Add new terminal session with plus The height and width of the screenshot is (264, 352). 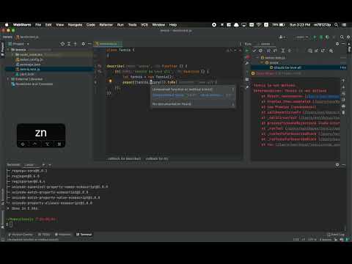(x=43, y=165)
